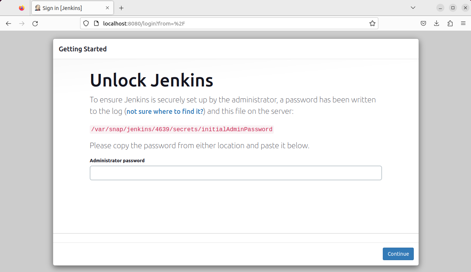Open the list all tabs chevron
The width and height of the screenshot is (471, 272).
pyautogui.click(x=413, y=8)
